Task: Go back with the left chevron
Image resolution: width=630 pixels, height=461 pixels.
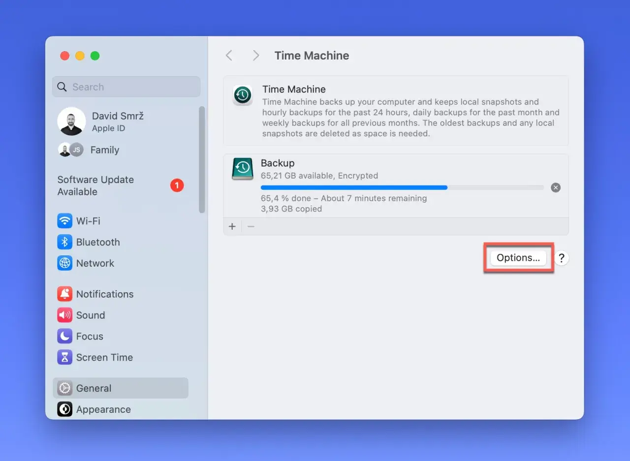Action: (229, 56)
